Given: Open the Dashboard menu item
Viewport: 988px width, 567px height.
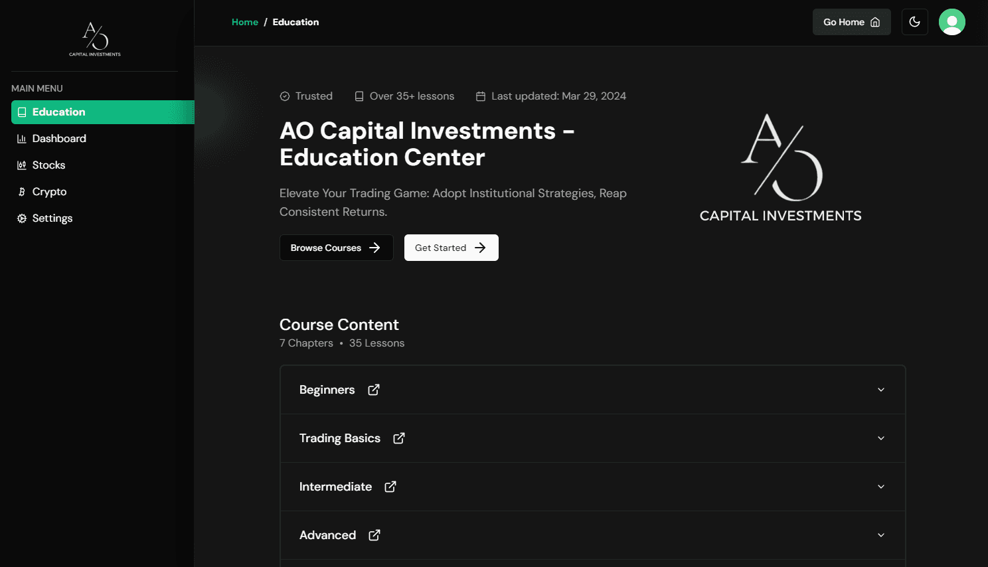Looking at the screenshot, I should tap(59, 139).
